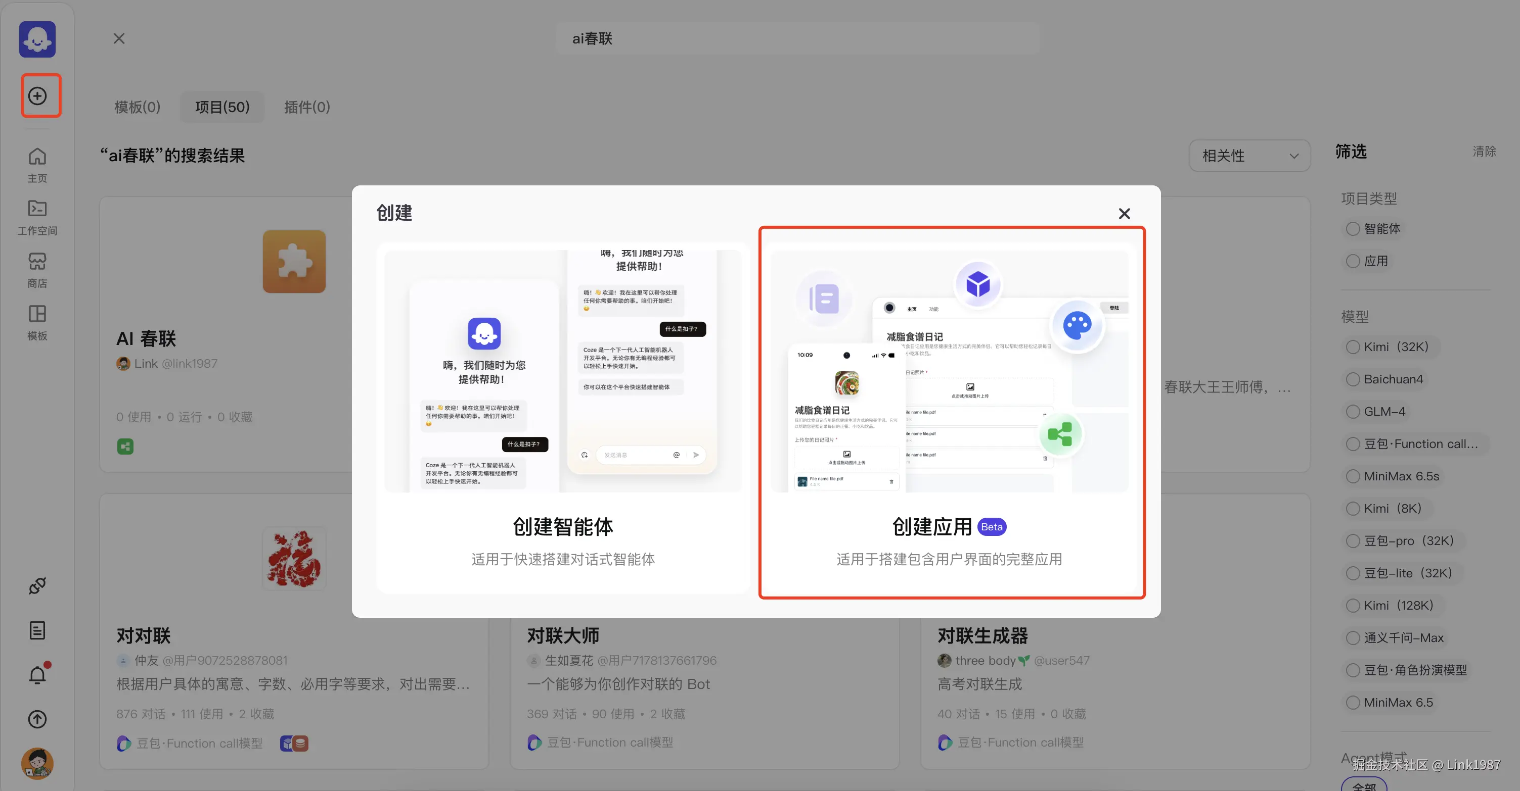Click the upload arrow circle icon

click(x=37, y=718)
